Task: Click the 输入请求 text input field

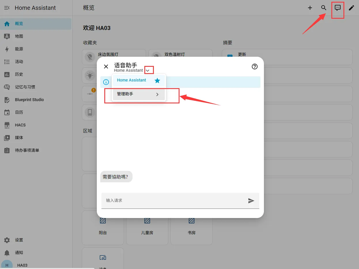Action: pyautogui.click(x=180, y=200)
